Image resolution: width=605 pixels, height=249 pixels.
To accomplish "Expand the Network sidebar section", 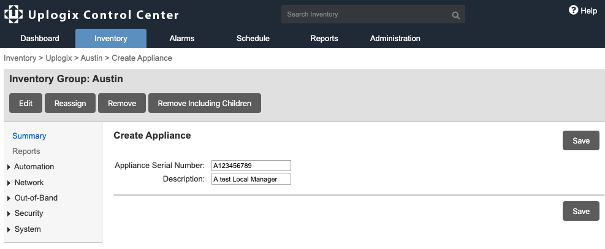I will pos(29,183).
